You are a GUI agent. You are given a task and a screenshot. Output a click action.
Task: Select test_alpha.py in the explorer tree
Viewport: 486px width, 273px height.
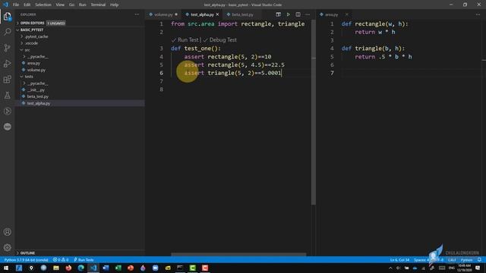tap(39, 103)
